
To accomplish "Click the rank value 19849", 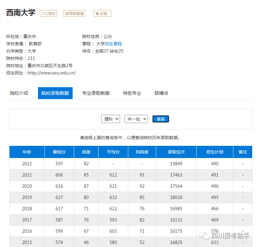I will pos(176,164).
